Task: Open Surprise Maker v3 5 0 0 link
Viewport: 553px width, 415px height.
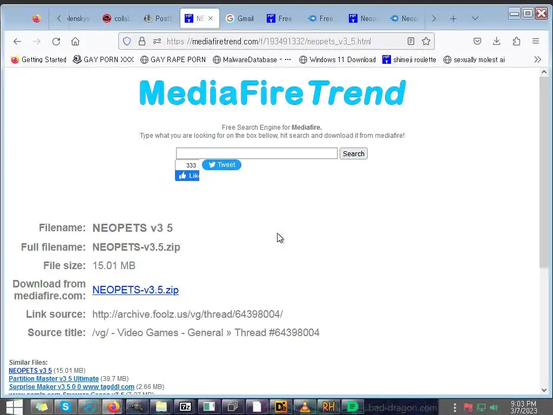Action: click(72, 387)
